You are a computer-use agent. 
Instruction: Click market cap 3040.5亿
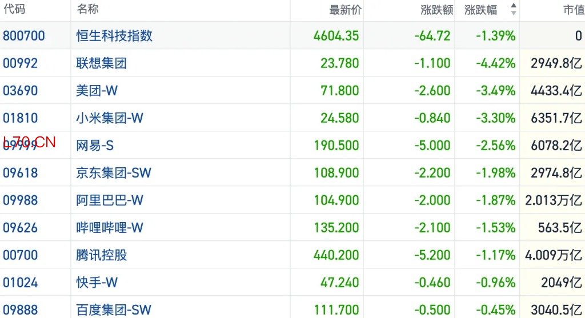tap(556, 310)
